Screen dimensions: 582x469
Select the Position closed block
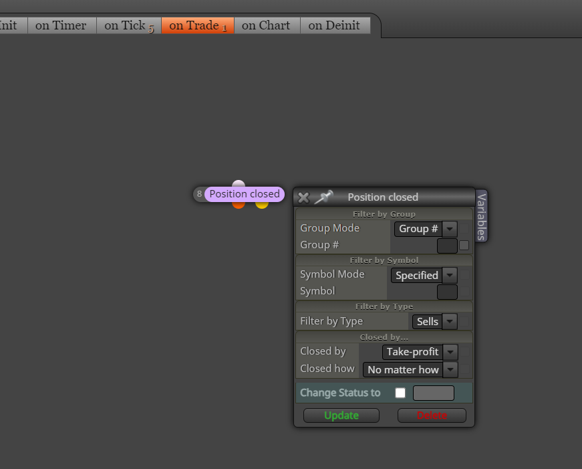click(x=245, y=194)
